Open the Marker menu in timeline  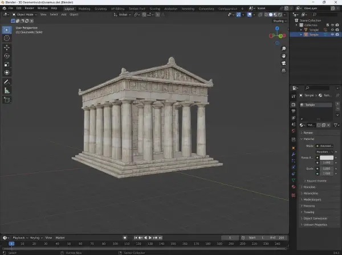60,237
